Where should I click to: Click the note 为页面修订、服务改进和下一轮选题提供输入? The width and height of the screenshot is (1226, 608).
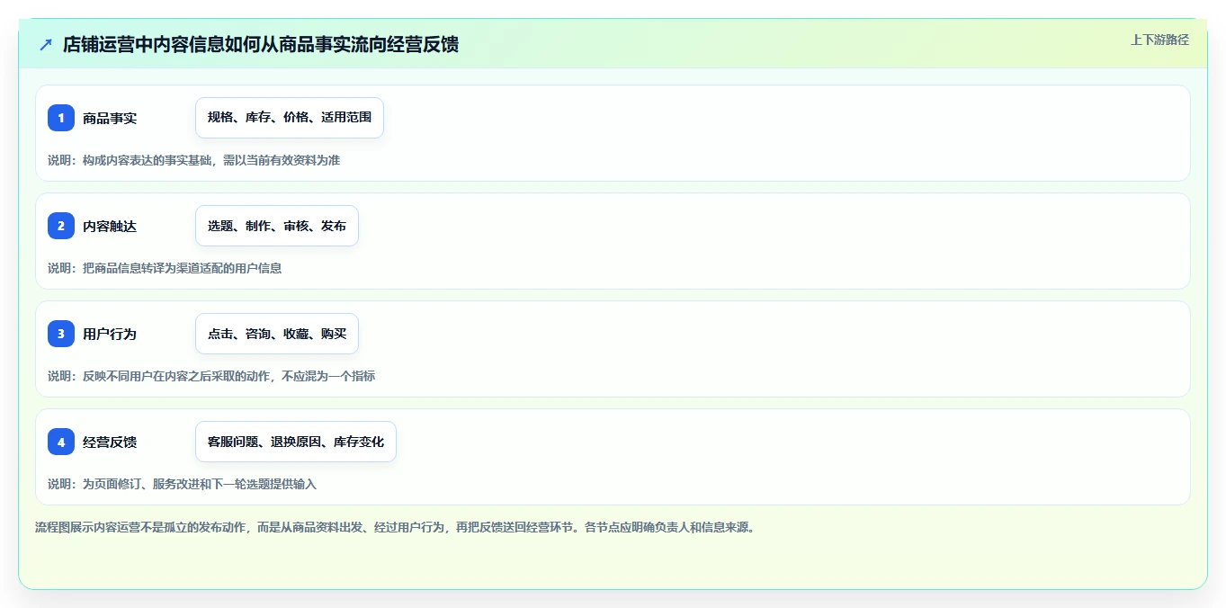(200, 484)
